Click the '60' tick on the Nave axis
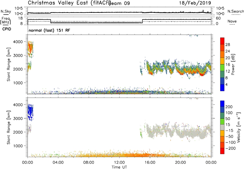The height and width of the screenshot is (169, 244). [x=218, y=18]
